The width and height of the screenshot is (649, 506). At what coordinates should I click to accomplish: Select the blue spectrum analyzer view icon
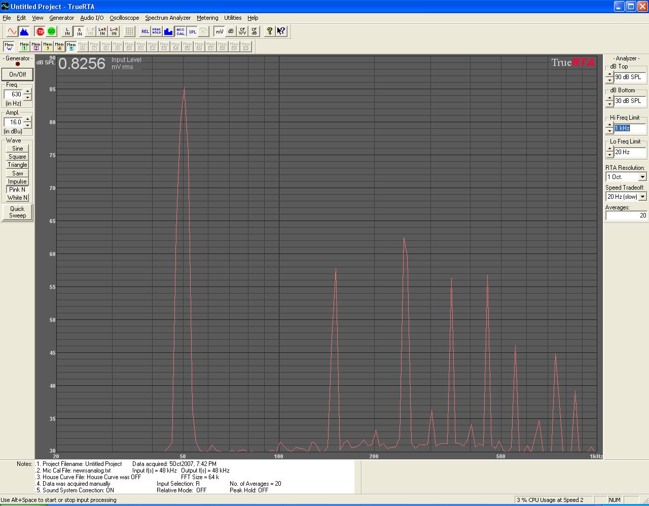coord(24,31)
